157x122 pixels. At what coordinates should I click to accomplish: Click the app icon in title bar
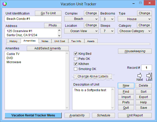coord(5,4)
